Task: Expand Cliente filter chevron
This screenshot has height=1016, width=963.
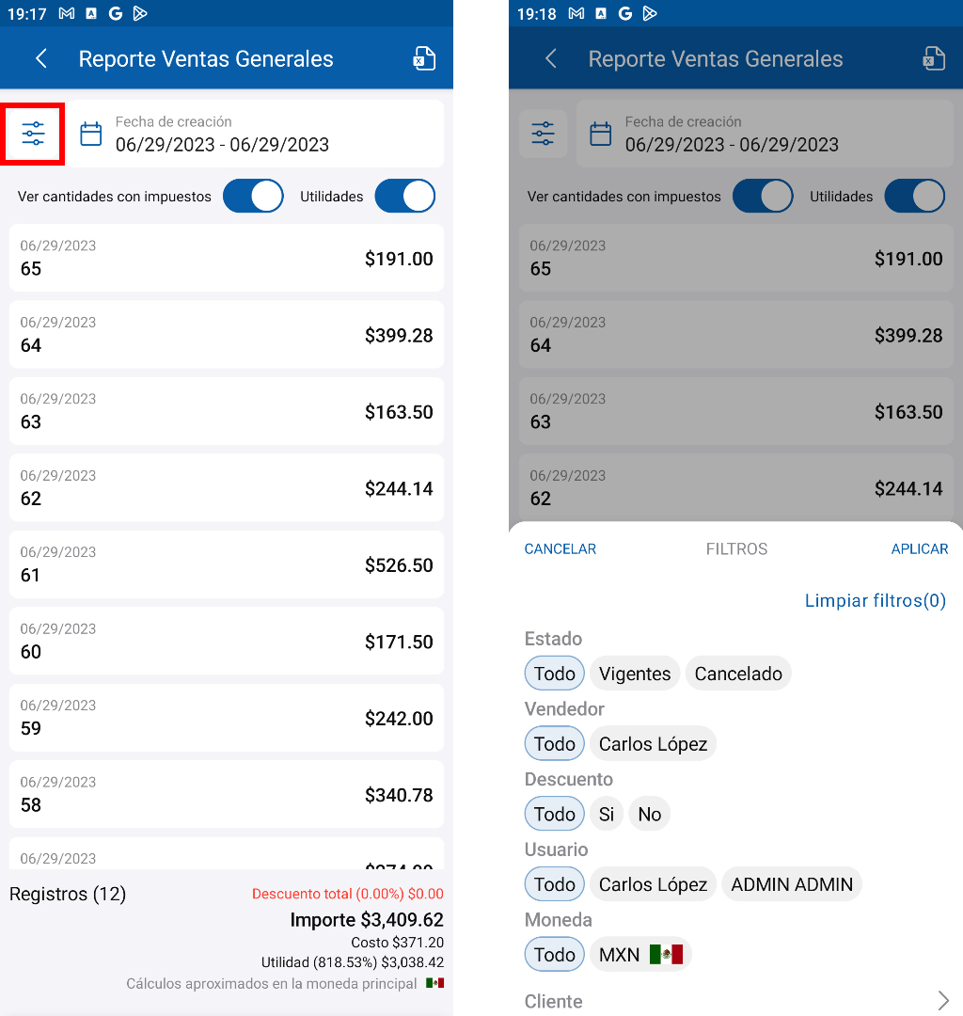Action: pos(943,1000)
